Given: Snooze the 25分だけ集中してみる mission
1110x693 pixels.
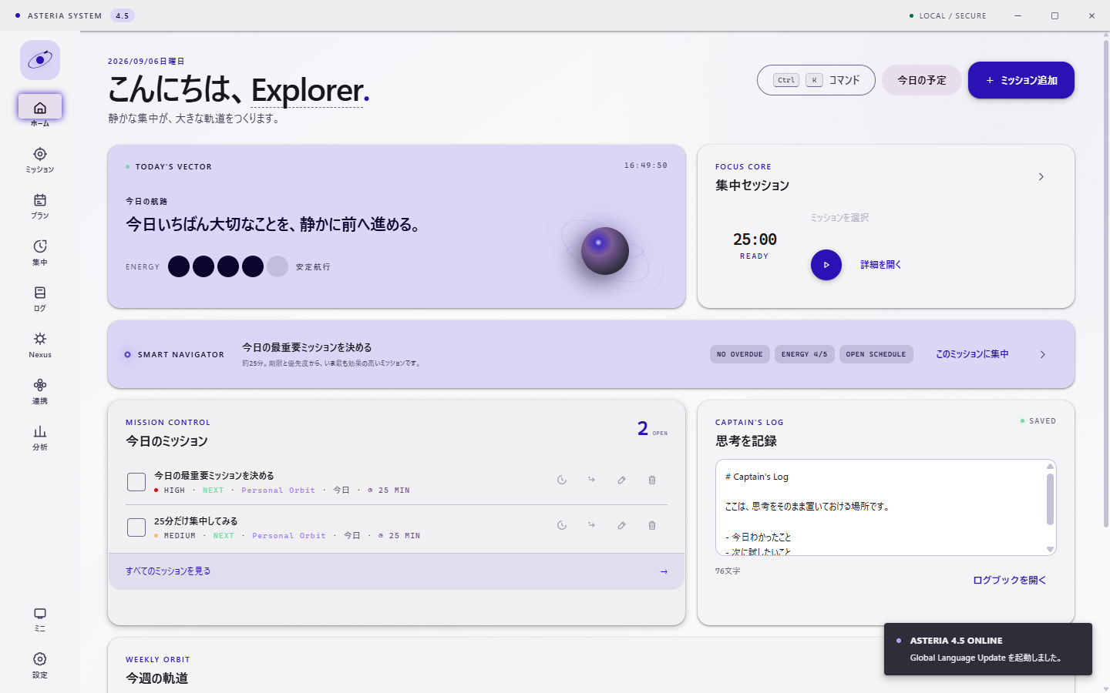Looking at the screenshot, I should [x=562, y=525].
